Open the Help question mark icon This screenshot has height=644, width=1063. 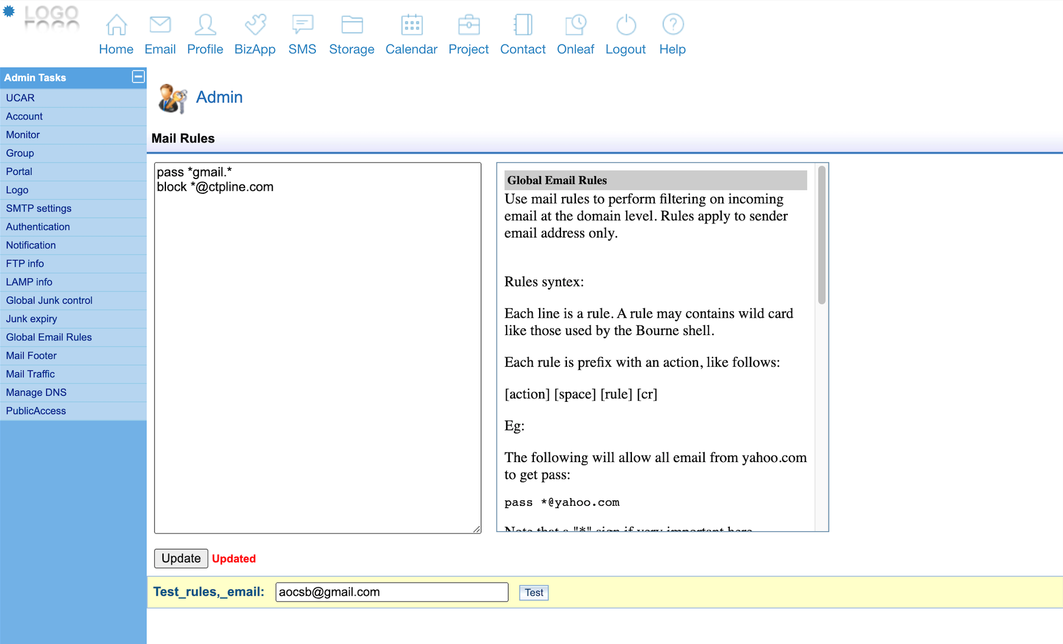pos(673,25)
